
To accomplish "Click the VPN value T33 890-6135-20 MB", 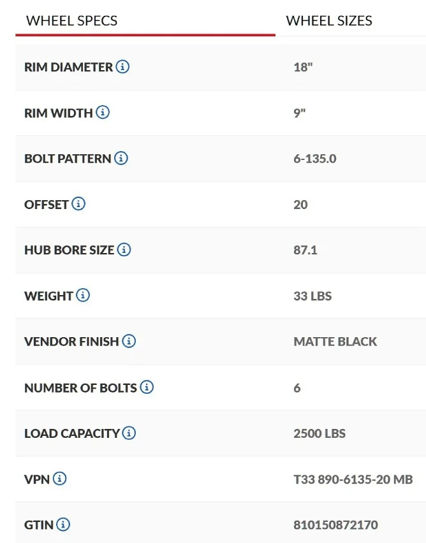I will (353, 479).
